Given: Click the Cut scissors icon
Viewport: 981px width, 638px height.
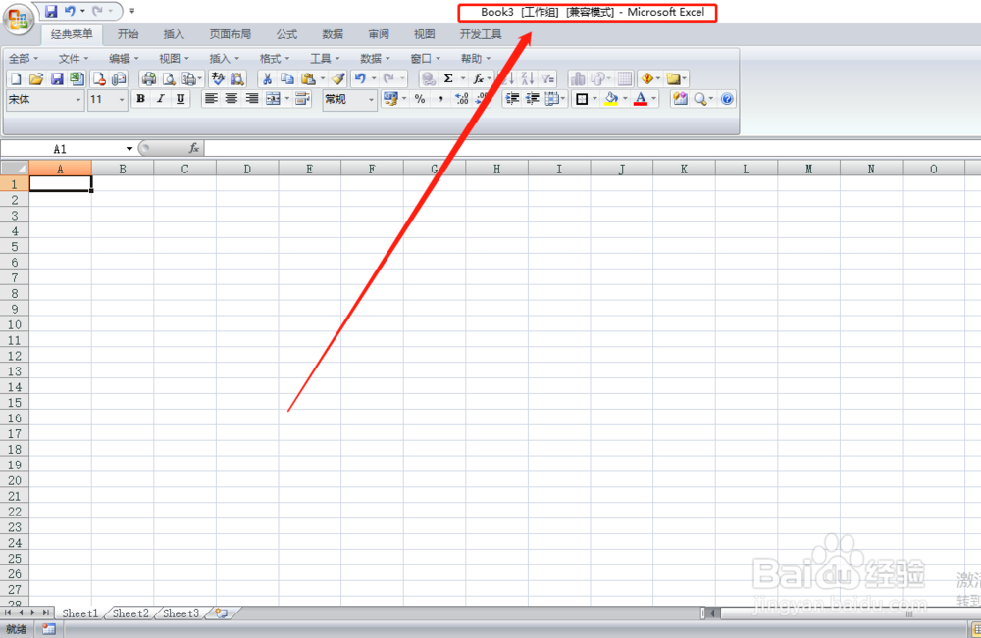Looking at the screenshot, I should click(x=267, y=78).
